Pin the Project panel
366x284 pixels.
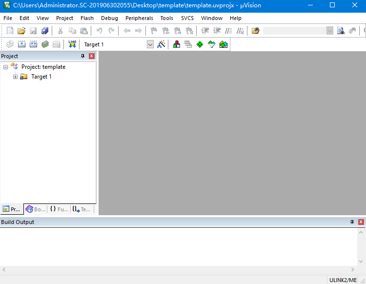coord(82,56)
